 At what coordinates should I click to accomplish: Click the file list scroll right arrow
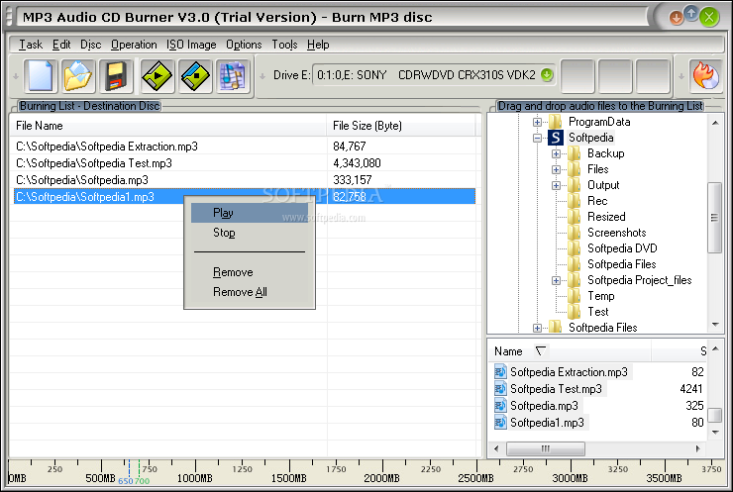(697, 449)
